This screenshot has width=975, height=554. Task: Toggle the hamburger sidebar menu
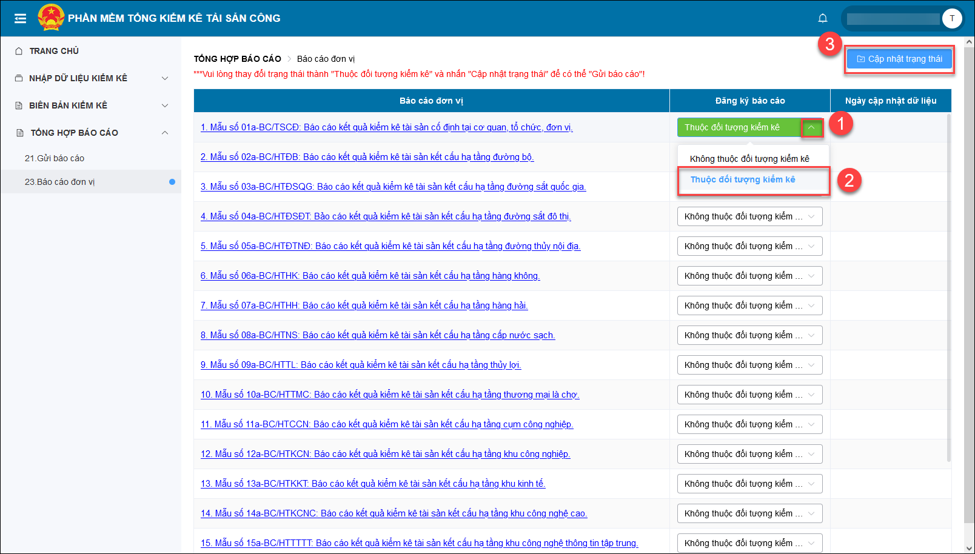[20, 18]
